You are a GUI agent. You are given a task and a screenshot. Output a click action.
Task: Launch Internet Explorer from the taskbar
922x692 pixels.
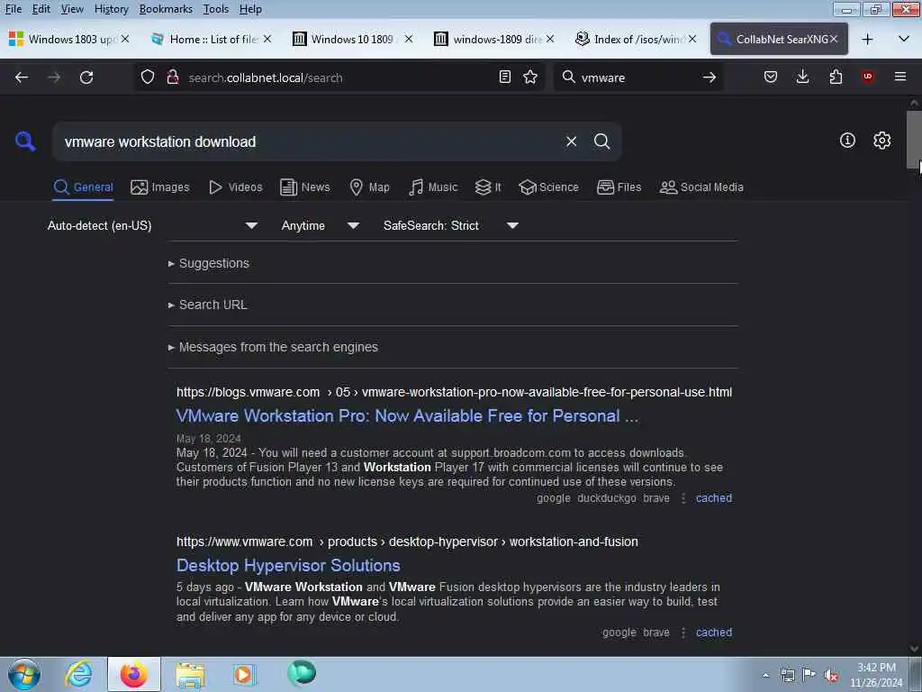[78, 674]
